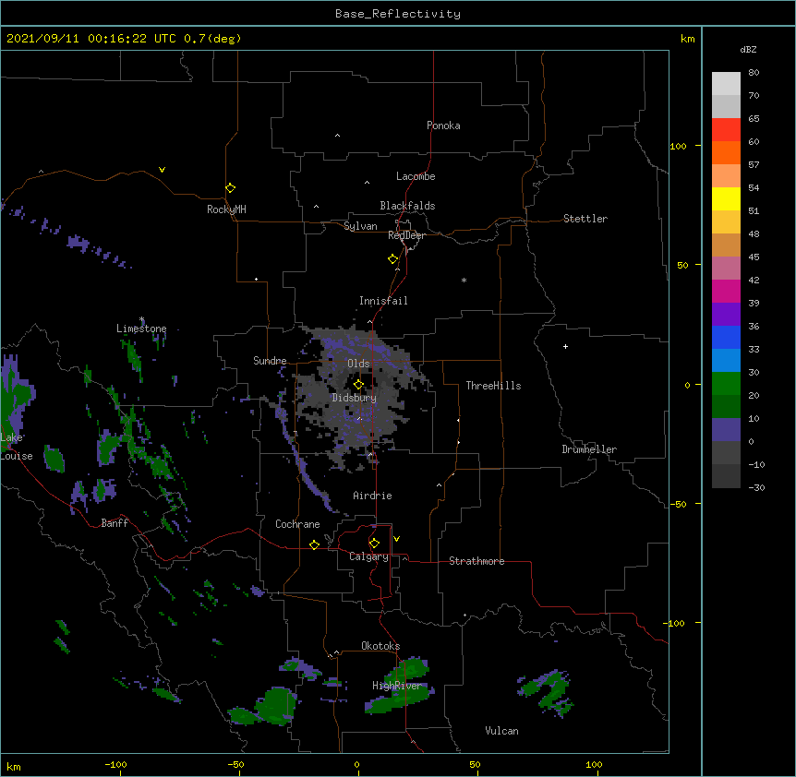
Task: Click the yellow diamond marker below Cochrane
Action: pyautogui.click(x=314, y=544)
